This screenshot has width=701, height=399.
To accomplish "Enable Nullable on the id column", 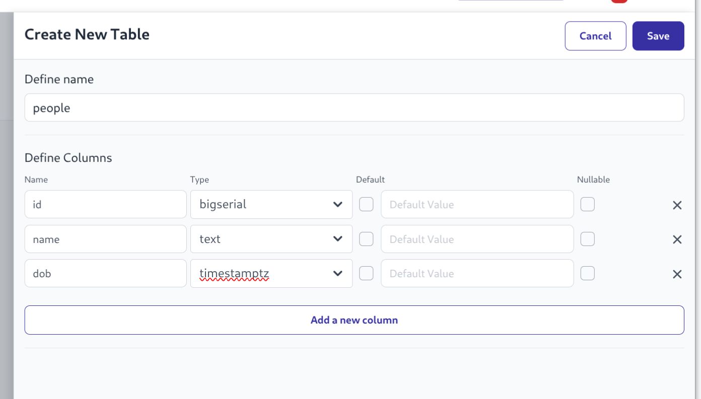I will pyautogui.click(x=587, y=204).
